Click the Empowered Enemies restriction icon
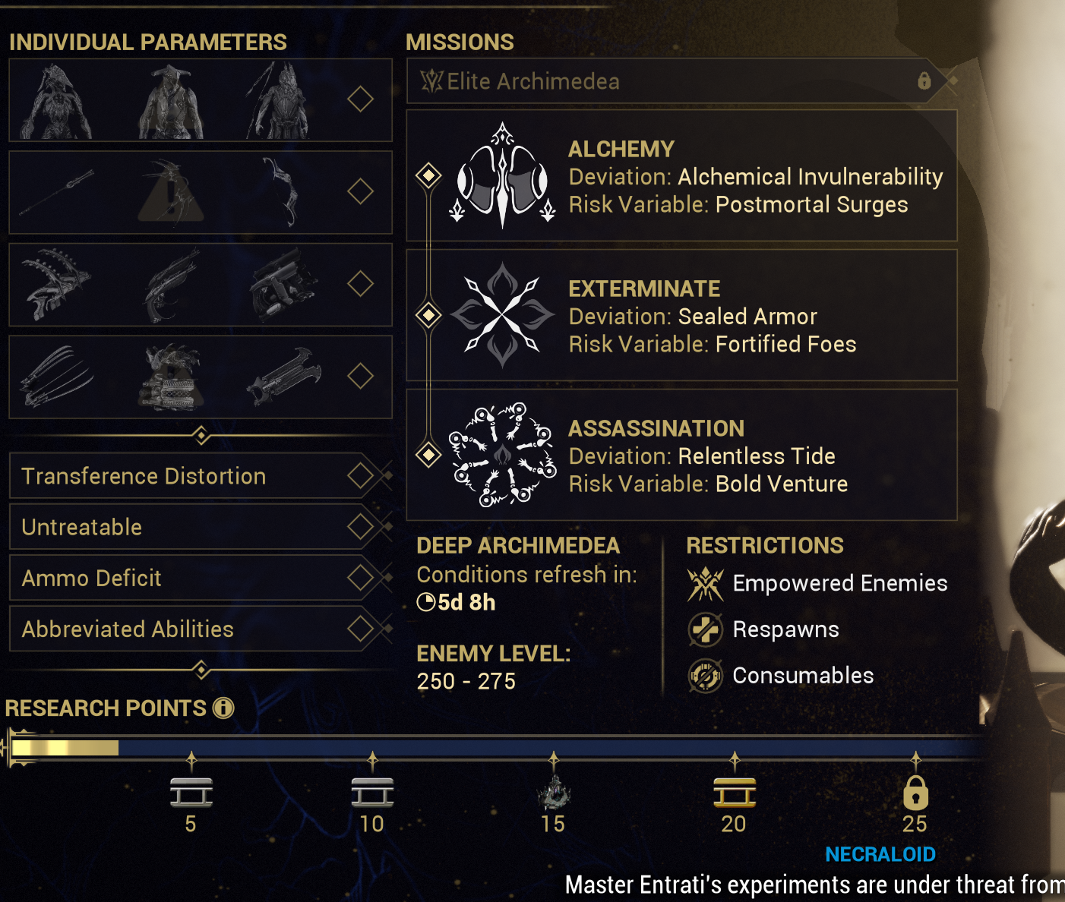The height and width of the screenshot is (902, 1065). 705,584
